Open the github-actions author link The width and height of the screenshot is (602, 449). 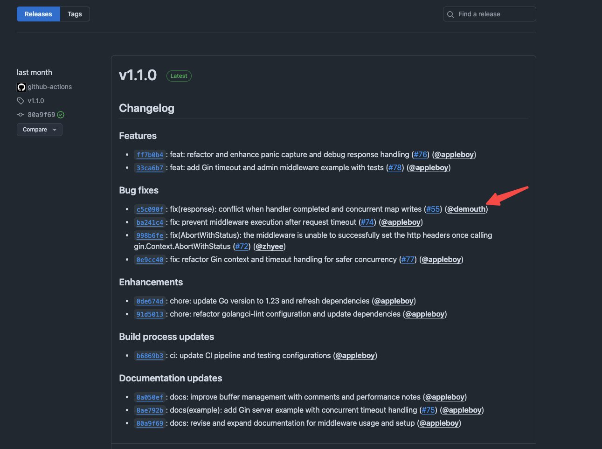click(x=50, y=87)
